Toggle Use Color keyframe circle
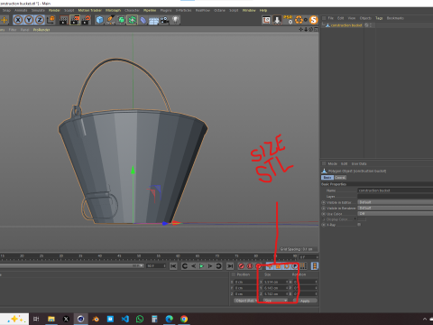This screenshot has height=325, width=433. pyautogui.click(x=324, y=214)
